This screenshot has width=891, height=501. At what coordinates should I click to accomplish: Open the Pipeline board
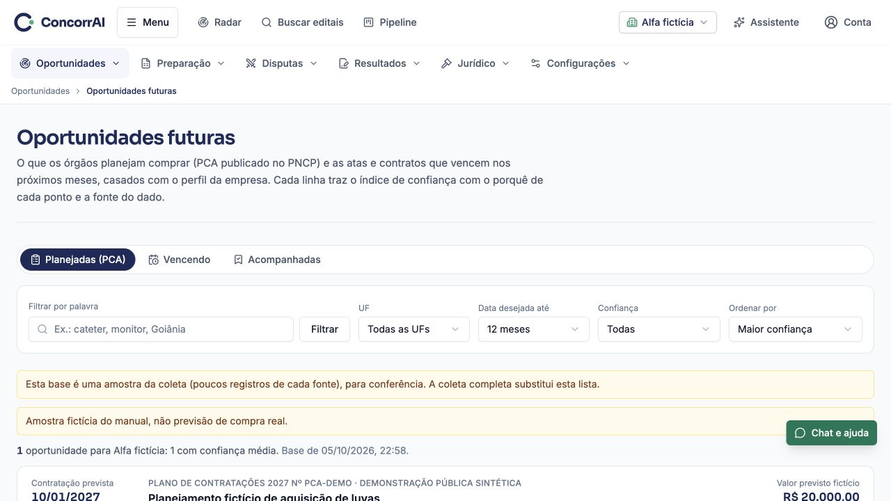pyautogui.click(x=390, y=22)
